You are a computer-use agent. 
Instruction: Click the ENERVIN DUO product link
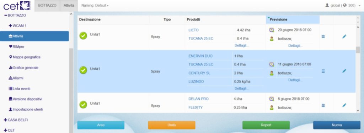pyautogui.click(x=200, y=56)
